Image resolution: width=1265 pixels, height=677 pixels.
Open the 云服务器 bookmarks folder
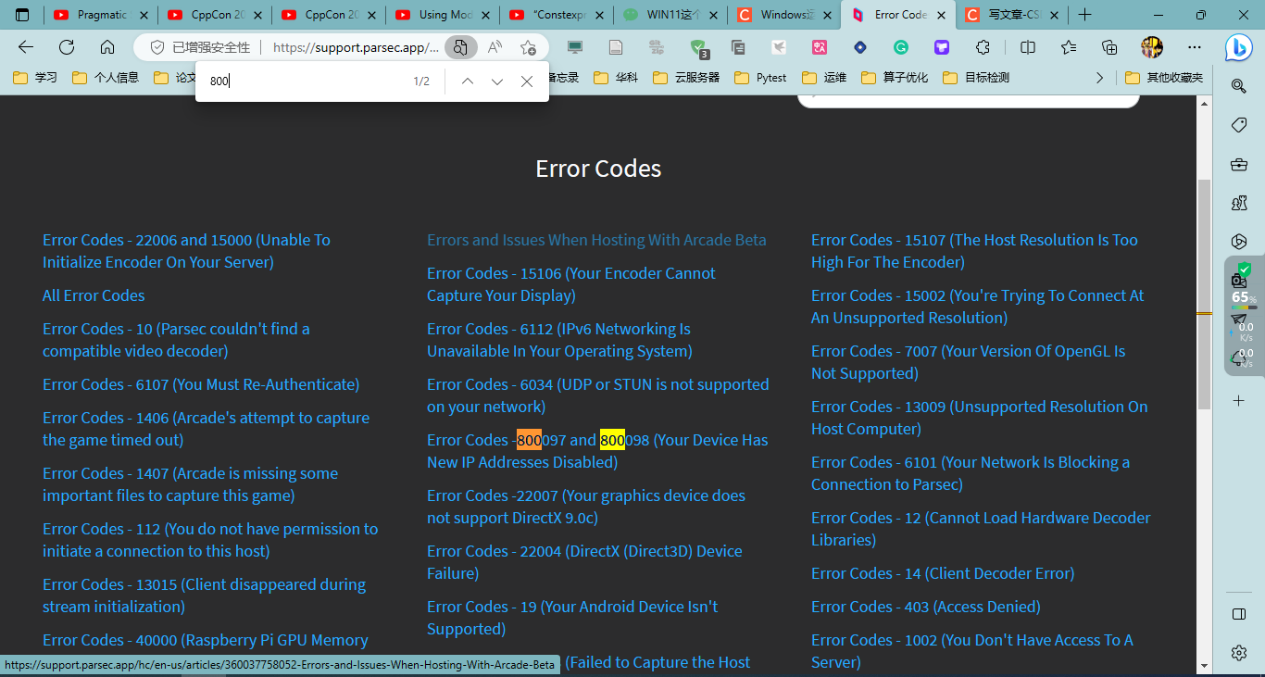(686, 78)
